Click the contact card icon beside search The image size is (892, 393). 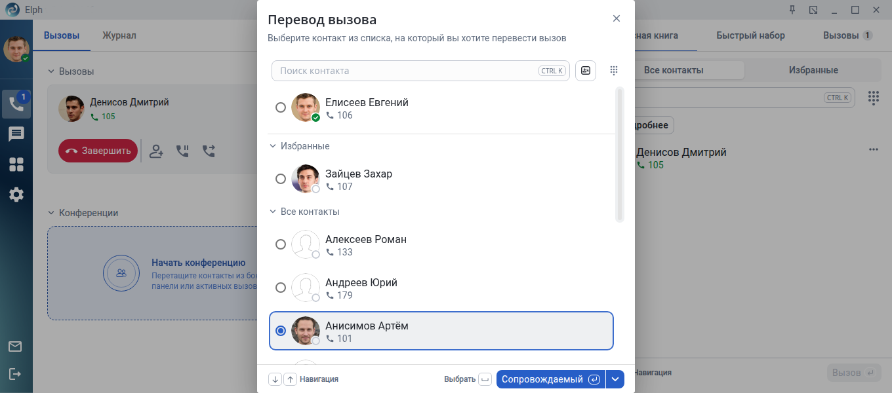coord(586,71)
